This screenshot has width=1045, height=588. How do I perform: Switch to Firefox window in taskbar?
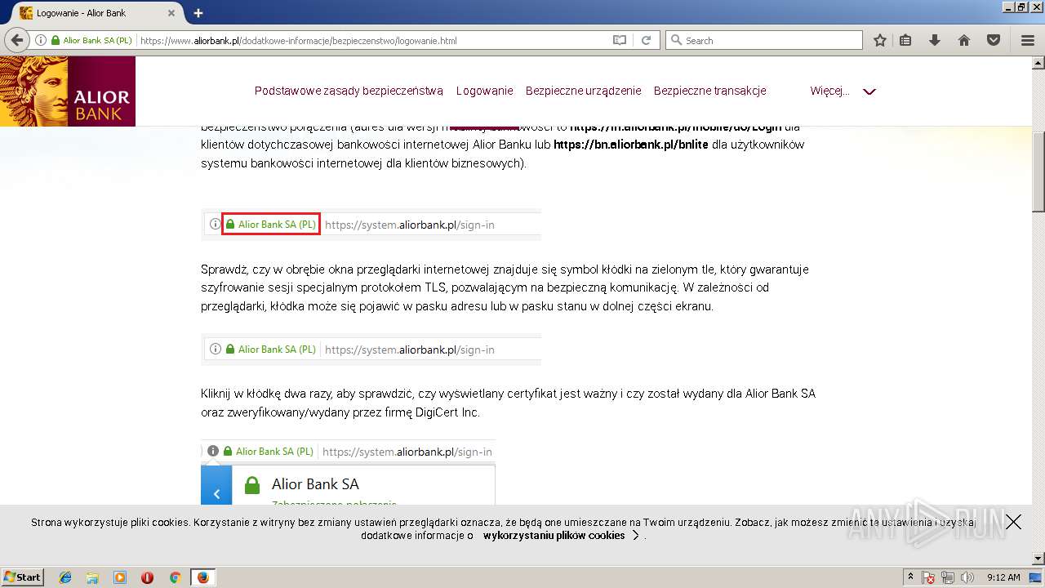point(202,577)
